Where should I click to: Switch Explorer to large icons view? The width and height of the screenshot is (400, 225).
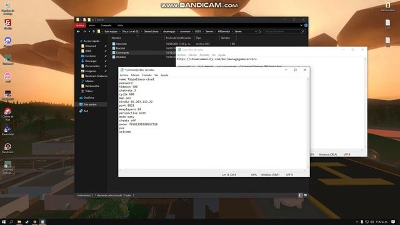pos(305,195)
